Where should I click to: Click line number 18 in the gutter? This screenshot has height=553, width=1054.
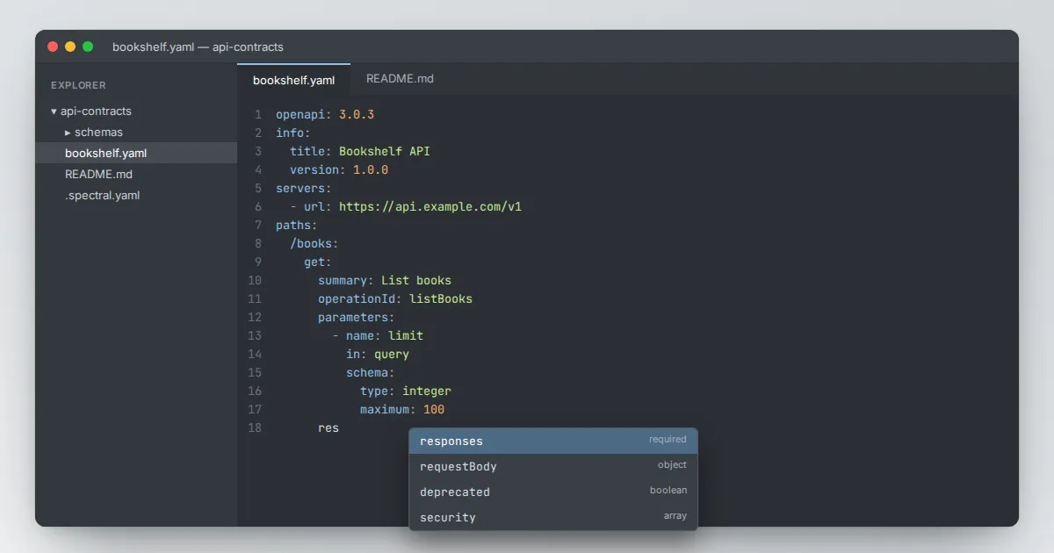coord(255,427)
